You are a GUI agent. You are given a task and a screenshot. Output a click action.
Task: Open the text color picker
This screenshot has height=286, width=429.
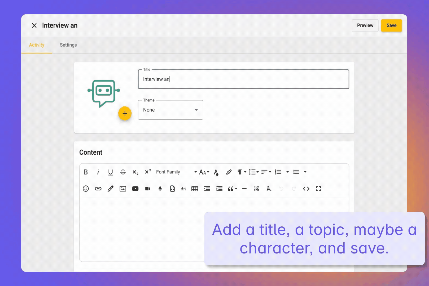216,172
